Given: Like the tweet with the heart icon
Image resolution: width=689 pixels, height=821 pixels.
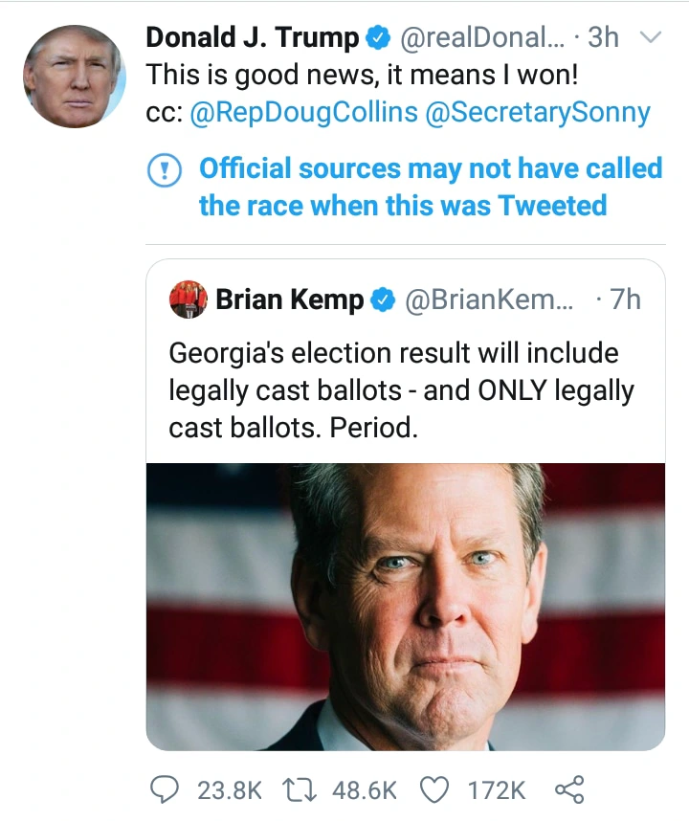Looking at the screenshot, I should pos(435,789).
